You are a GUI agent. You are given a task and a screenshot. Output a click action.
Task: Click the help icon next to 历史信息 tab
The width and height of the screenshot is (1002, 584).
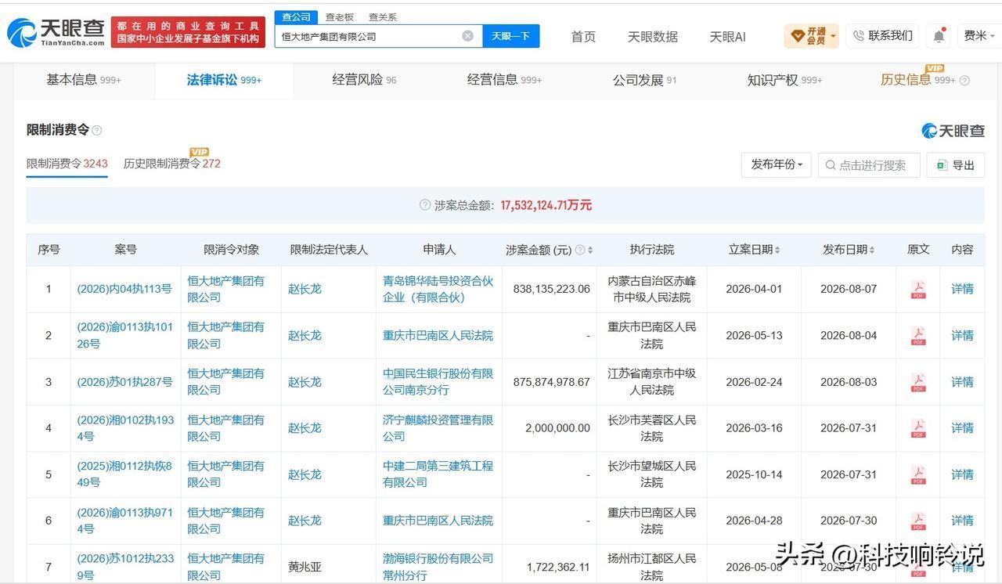[964, 81]
